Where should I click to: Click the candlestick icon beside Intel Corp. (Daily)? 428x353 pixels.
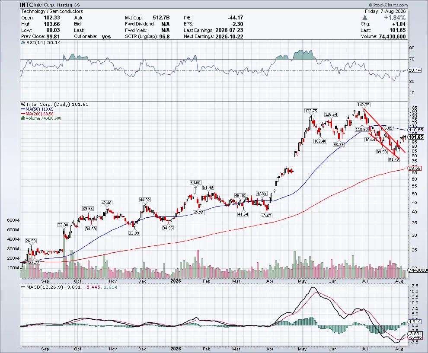pyautogui.click(x=23, y=104)
